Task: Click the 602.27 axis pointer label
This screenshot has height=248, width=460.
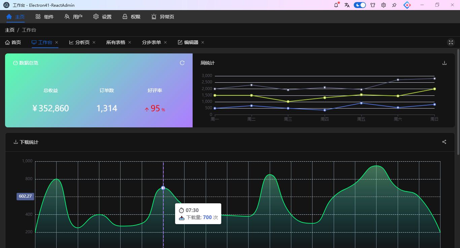Action: click(x=25, y=196)
